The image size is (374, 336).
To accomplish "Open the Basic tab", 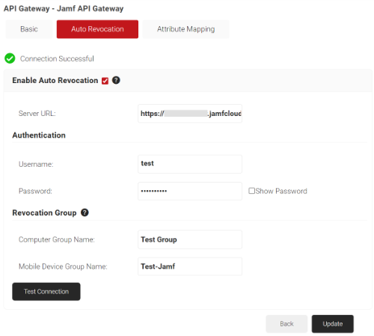I will [x=29, y=29].
